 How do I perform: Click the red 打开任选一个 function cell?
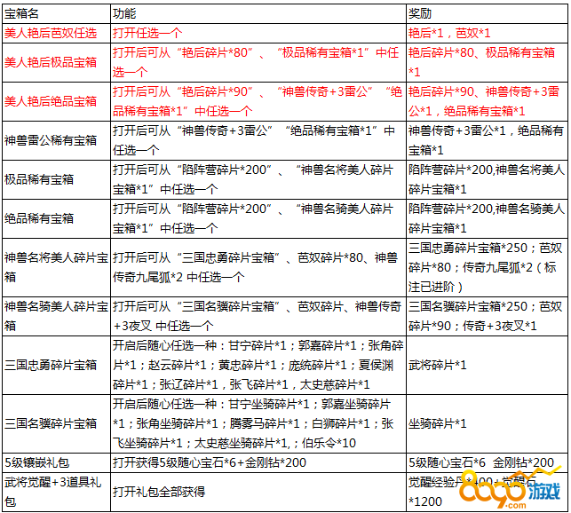(148, 33)
